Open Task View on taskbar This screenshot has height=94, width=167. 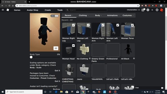tap(50, 92)
